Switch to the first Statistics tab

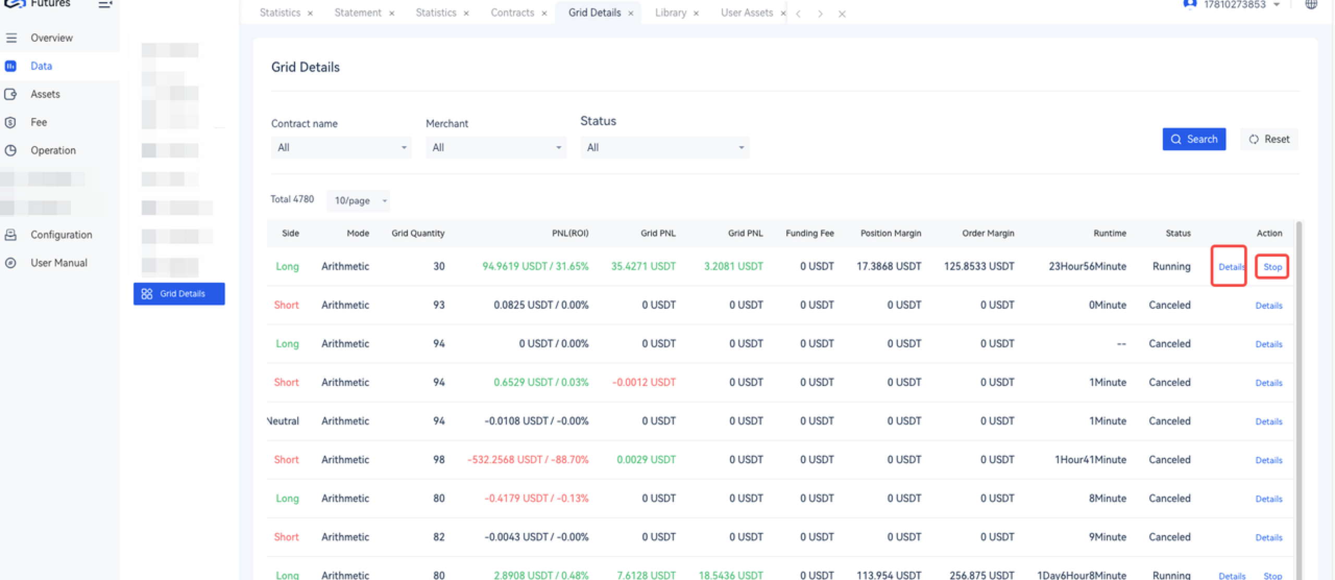(x=280, y=13)
